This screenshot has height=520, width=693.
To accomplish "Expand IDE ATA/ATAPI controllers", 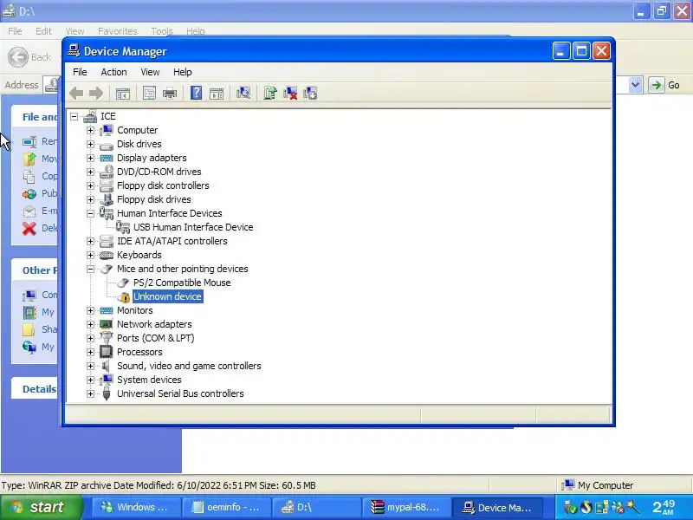I will coord(90,242).
